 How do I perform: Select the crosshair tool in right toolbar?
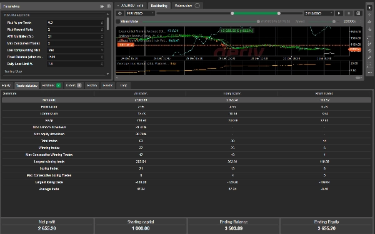tap(369, 15)
